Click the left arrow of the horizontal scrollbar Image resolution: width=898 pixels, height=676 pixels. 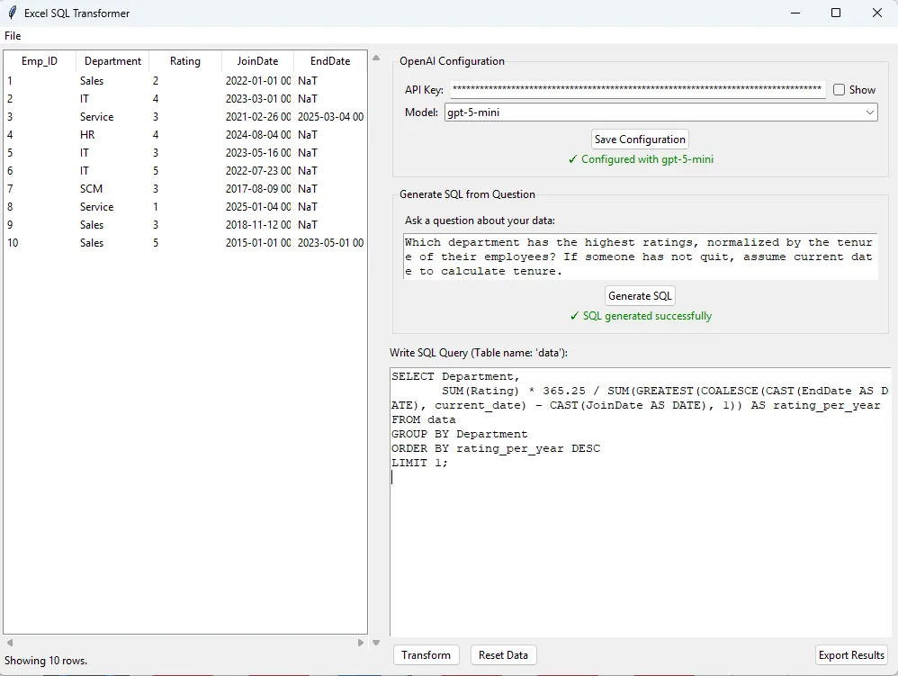[x=7, y=643]
